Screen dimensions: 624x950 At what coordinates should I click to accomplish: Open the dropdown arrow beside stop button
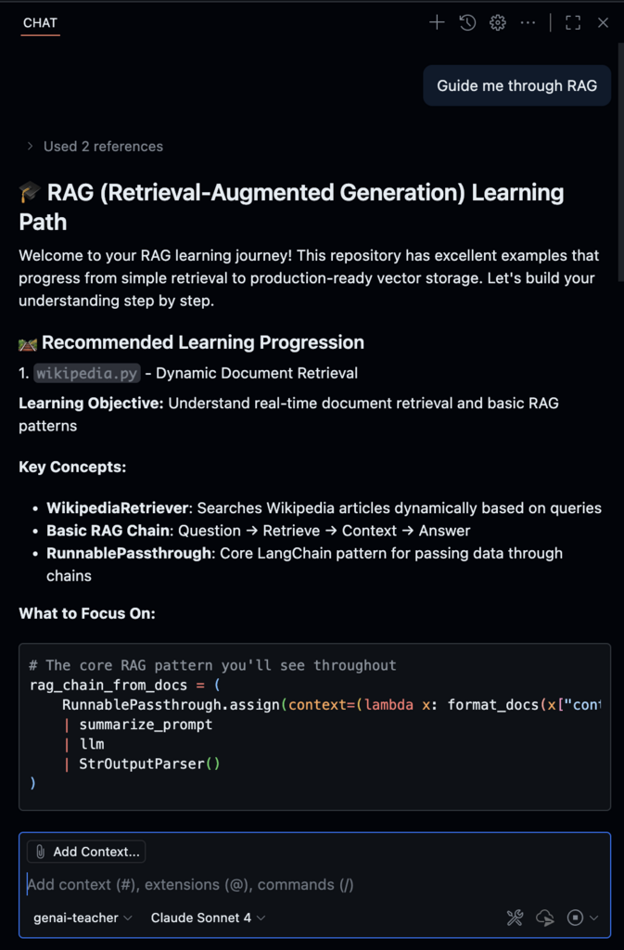(594, 918)
